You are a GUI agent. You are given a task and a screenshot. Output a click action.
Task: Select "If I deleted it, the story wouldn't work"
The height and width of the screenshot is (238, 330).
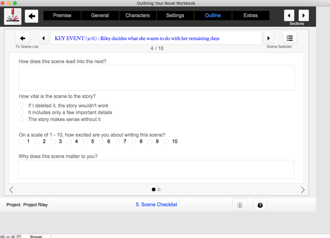click(21, 105)
